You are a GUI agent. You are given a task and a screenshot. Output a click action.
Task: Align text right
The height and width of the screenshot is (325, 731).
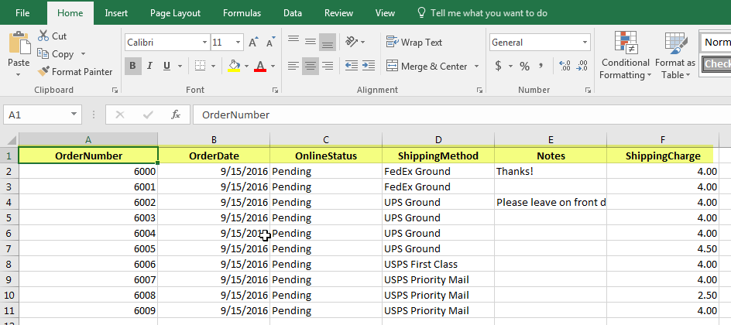point(328,66)
